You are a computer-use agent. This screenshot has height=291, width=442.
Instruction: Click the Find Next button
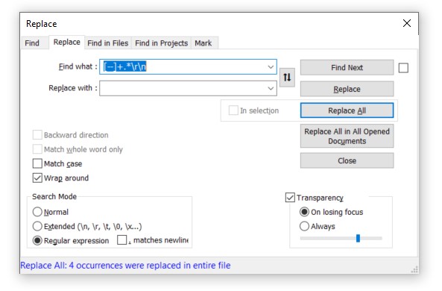tap(347, 67)
